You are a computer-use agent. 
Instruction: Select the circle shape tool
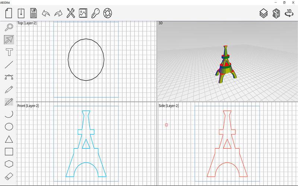(x=9, y=126)
